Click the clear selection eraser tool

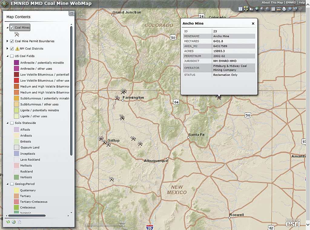pyautogui.click(x=301, y=9)
